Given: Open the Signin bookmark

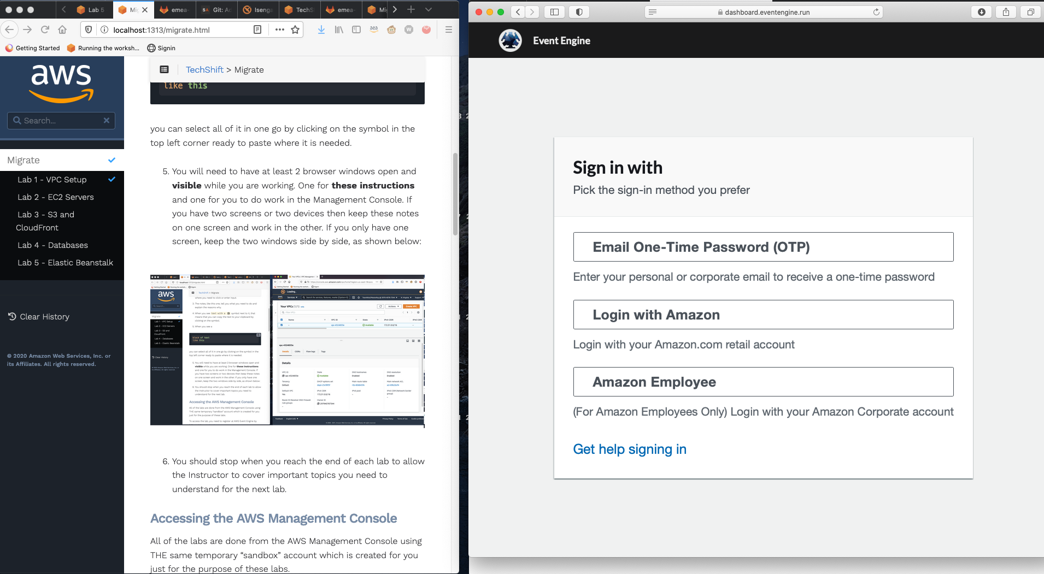Looking at the screenshot, I should tap(161, 48).
